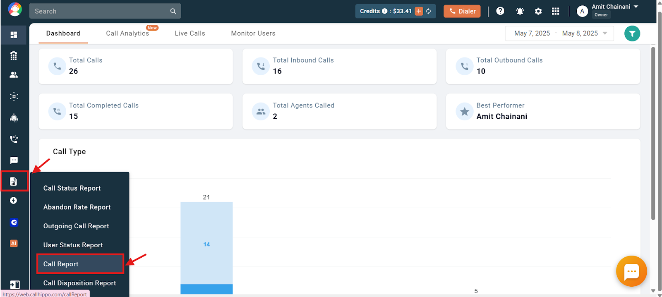Click the Total Completed Calls card
The width and height of the screenshot is (662, 297).
coord(136,112)
